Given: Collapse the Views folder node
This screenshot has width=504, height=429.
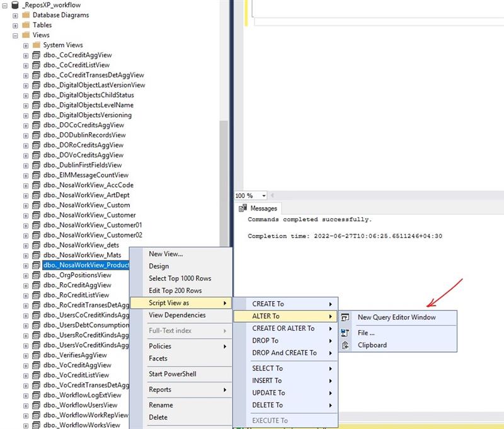Looking at the screenshot, I should click(x=15, y=35).
